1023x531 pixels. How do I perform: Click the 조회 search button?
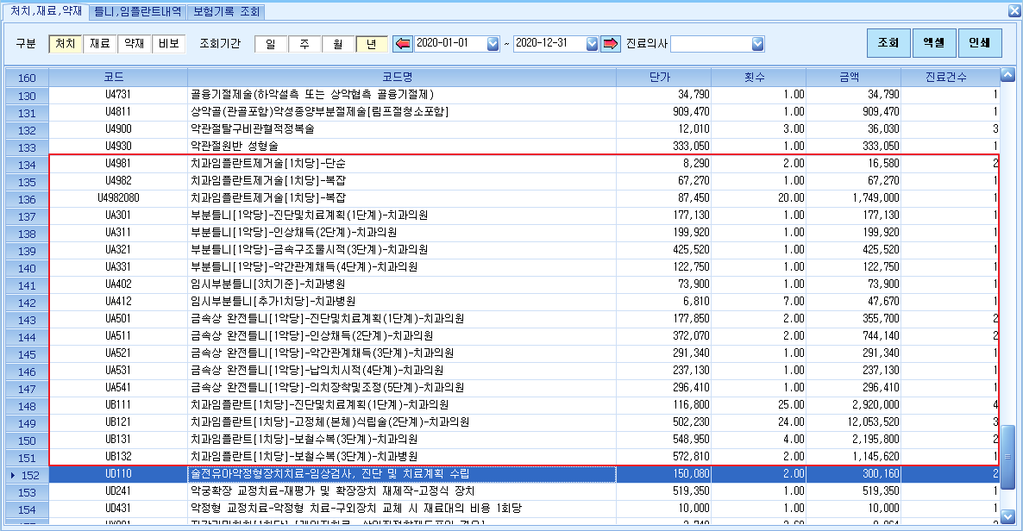[x=888, y=43]
